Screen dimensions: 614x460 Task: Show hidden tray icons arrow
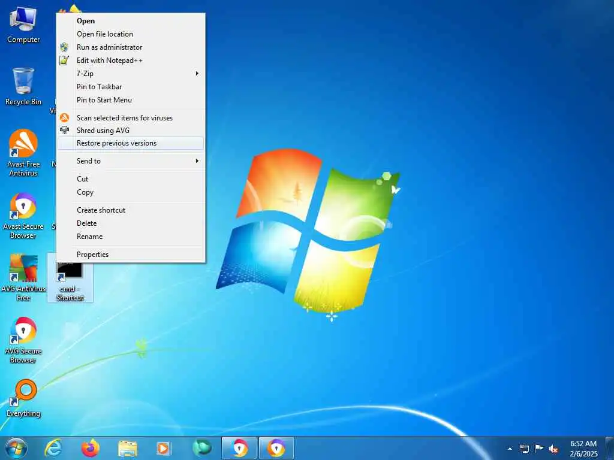click(510, 449)
